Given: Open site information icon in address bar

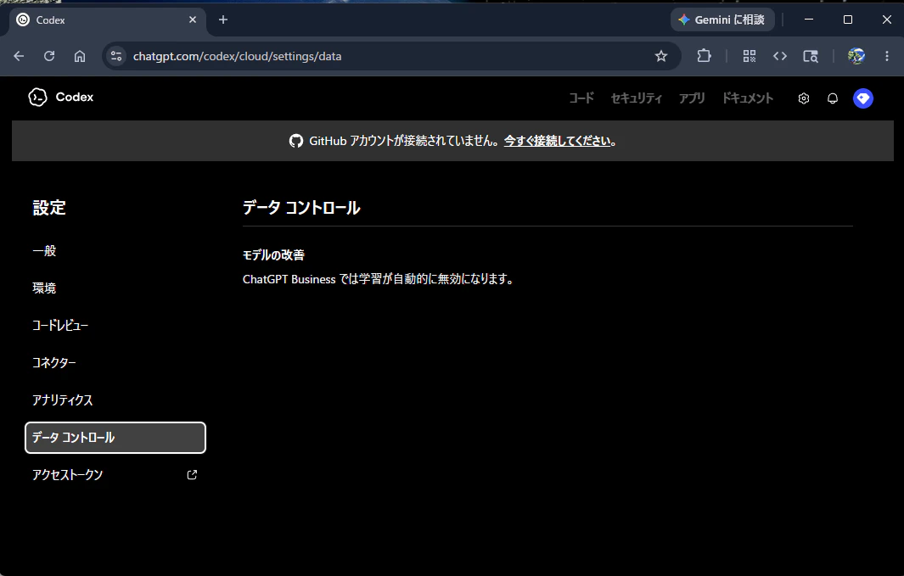Looking at the screenshot, I should tap(116, 56).
